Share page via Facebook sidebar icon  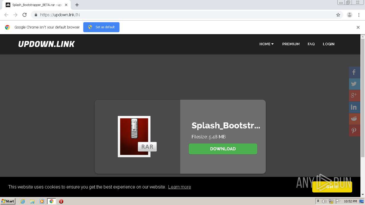click(x=354, y=72)
